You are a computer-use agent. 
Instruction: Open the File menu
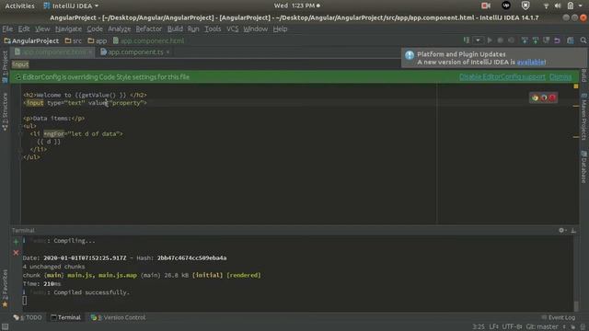(7, 29)
